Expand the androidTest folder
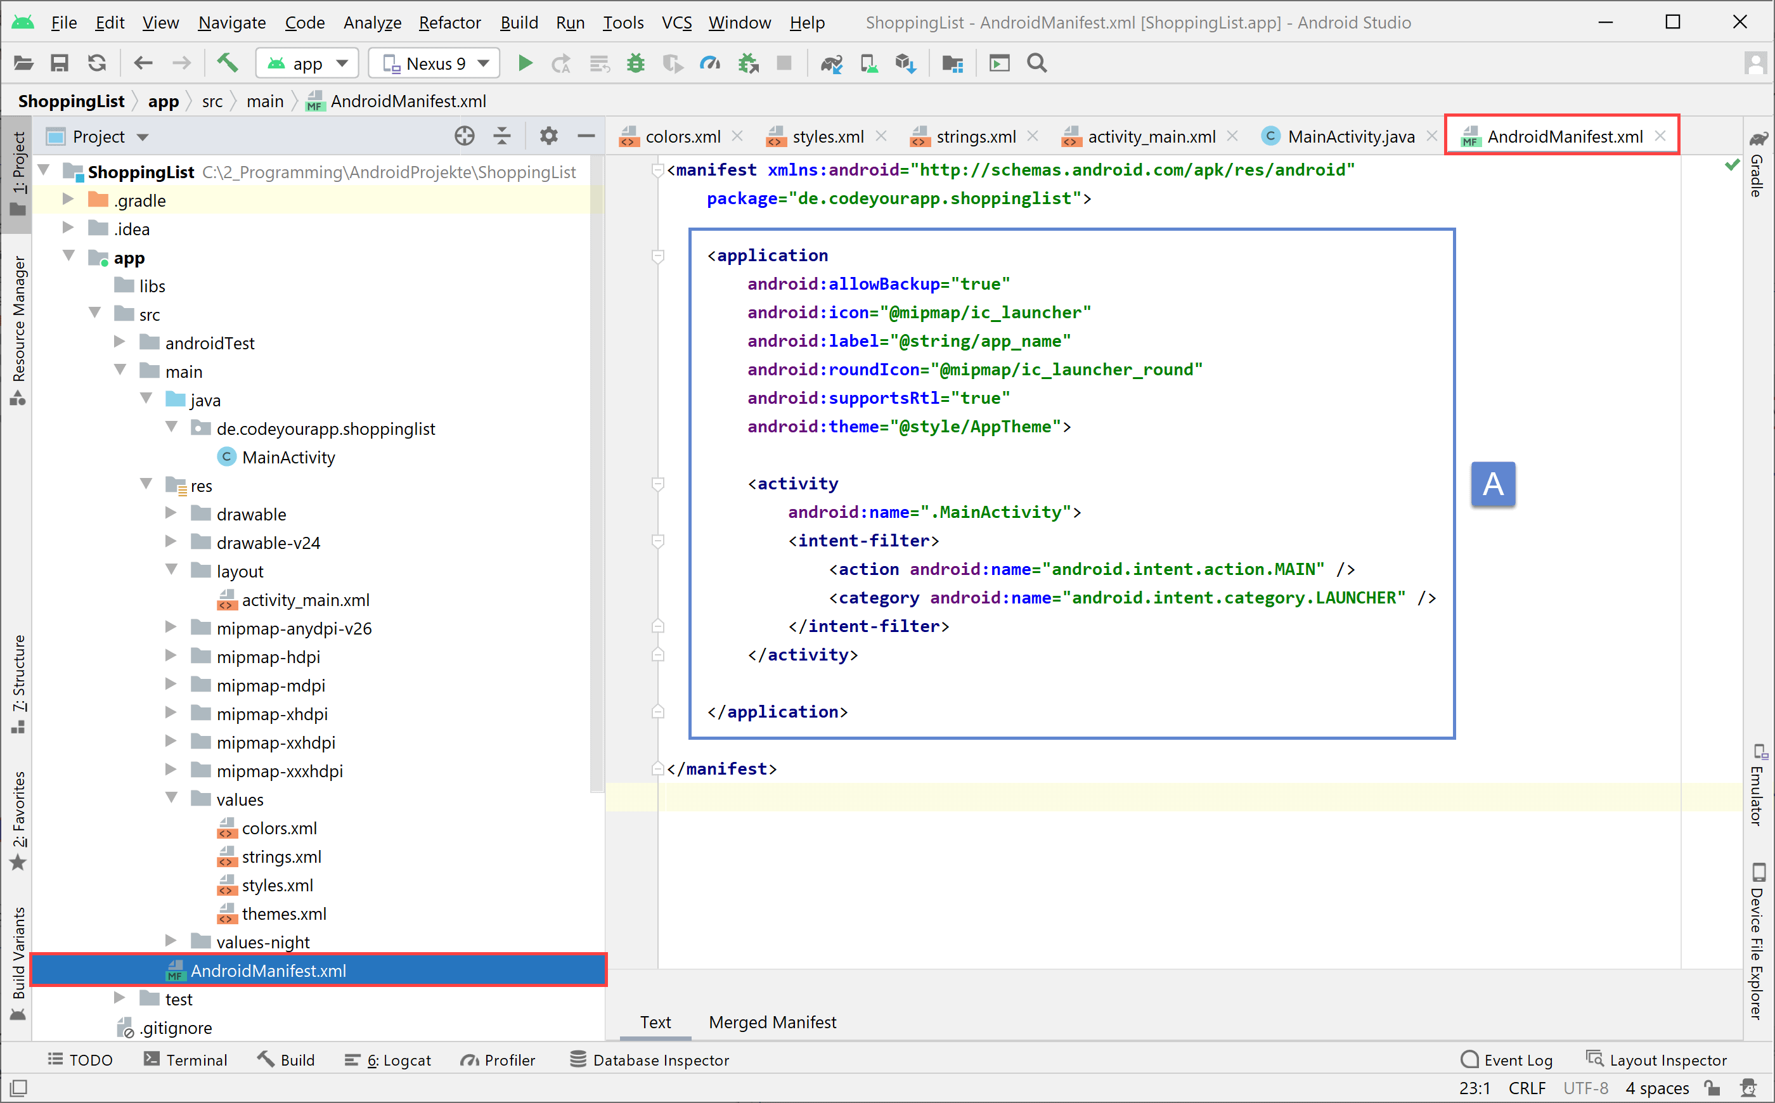 120,342
